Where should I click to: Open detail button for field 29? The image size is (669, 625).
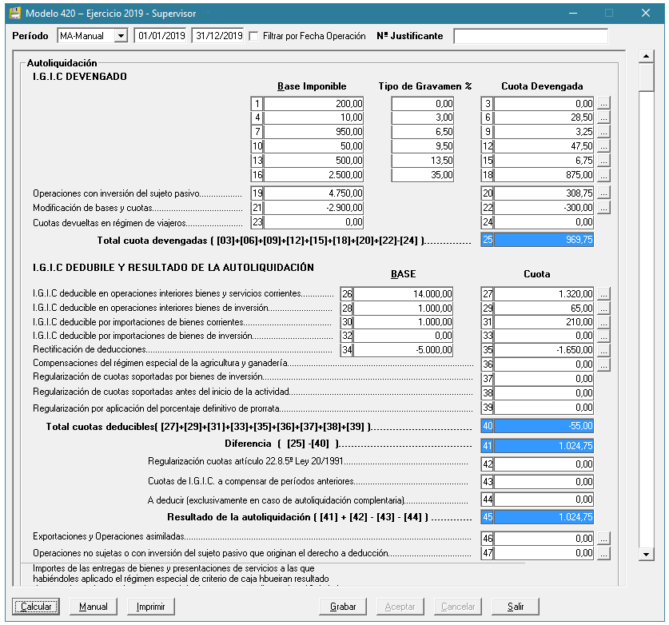coord(603,308)
